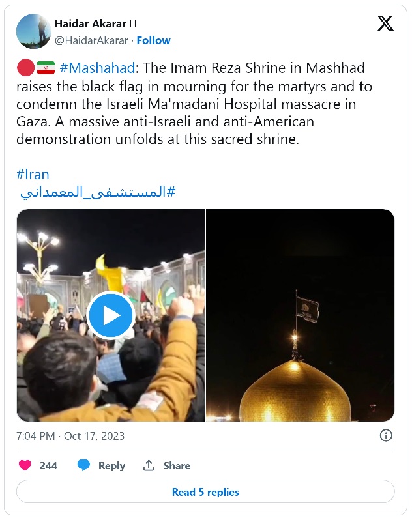The image size is (412, 518).
Task: Open the Arabic hospital hashtag link
Action: pyautogui.click(x=98, y=192)
